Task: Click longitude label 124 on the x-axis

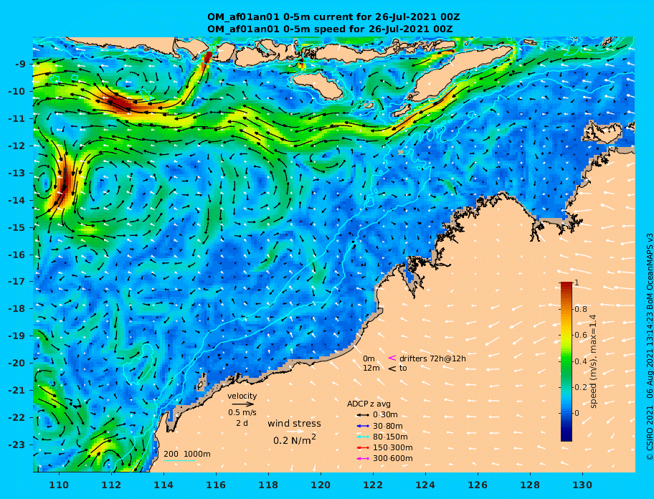Action: [x=425, y=485]
